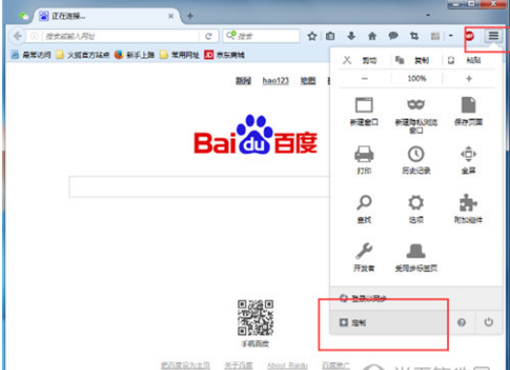Click About Baidu footer link
The width and height of the screenshot is (510, 370).
pyautogui.click(x=287, y=365)
